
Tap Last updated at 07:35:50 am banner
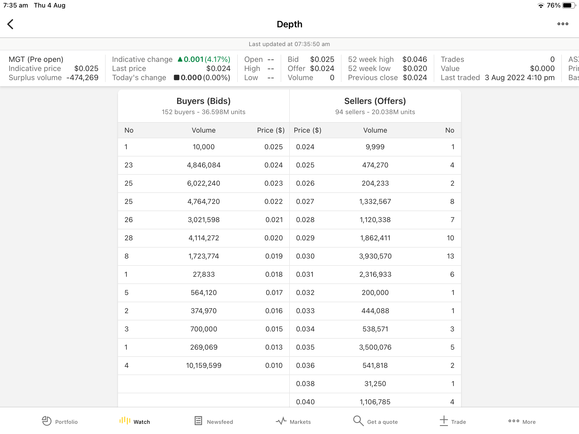point(289,44)
